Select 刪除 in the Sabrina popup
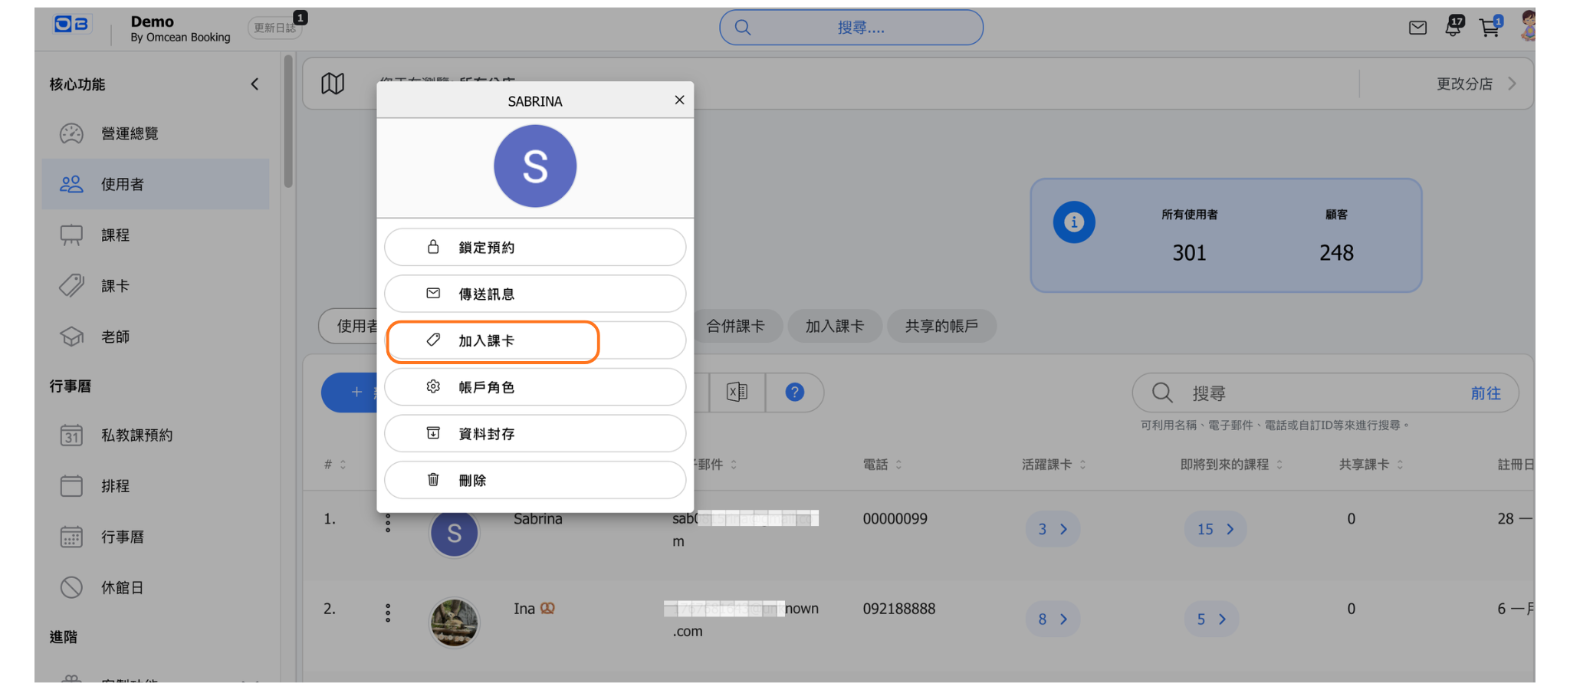 coord(534,481)
